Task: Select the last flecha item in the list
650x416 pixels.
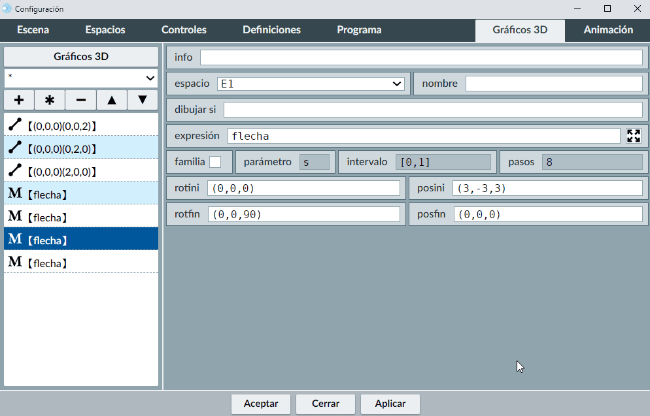Action: (81, 263)
